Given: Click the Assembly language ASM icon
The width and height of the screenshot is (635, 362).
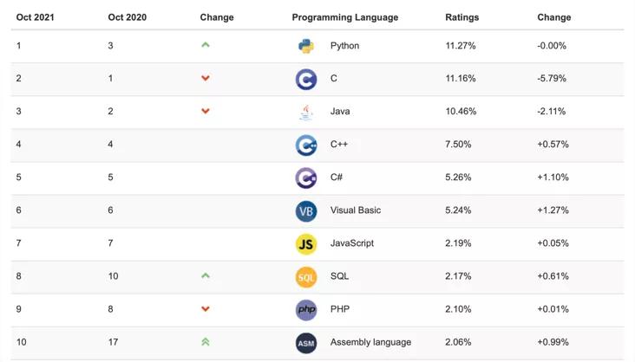Looking at the screenshot, I should point(305,342).
